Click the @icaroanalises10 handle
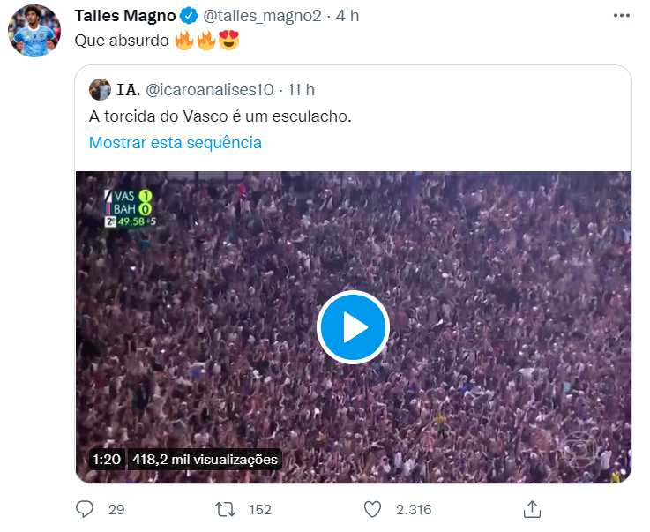The width and height of the screenshot is (650, 532). point(210,90)
